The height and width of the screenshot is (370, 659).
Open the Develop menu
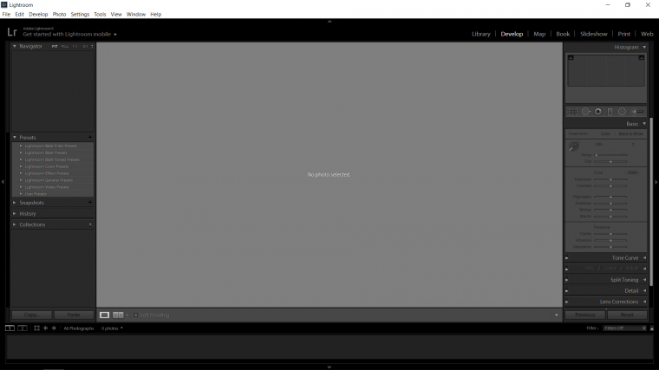tap(38, 14)
